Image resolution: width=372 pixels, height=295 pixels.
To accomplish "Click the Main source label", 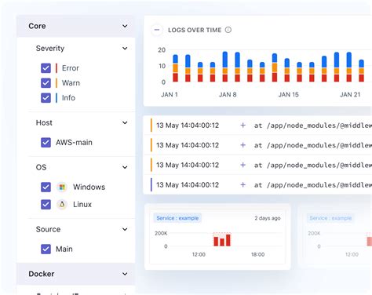I will pyautogui.click(x=64, y=249).
